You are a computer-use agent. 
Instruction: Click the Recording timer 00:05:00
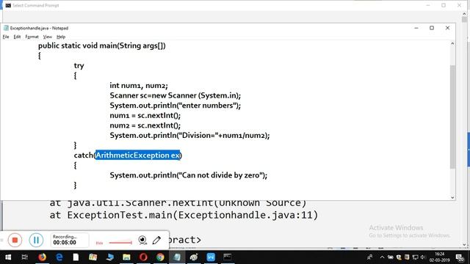coord(65,243)
